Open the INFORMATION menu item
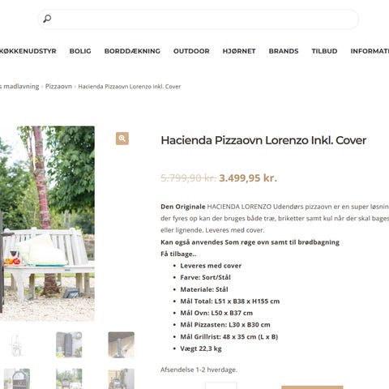 (370, 51)
